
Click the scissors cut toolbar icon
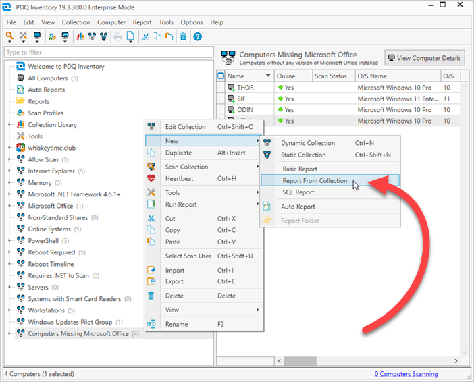[146, 37]
